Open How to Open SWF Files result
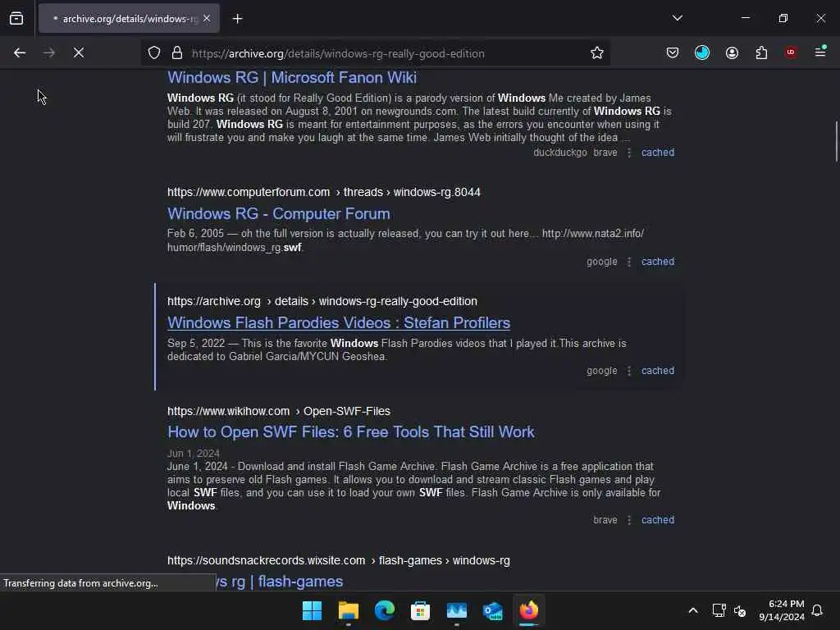The width and height of the screenshot is (840, 630). click(351, 432)
